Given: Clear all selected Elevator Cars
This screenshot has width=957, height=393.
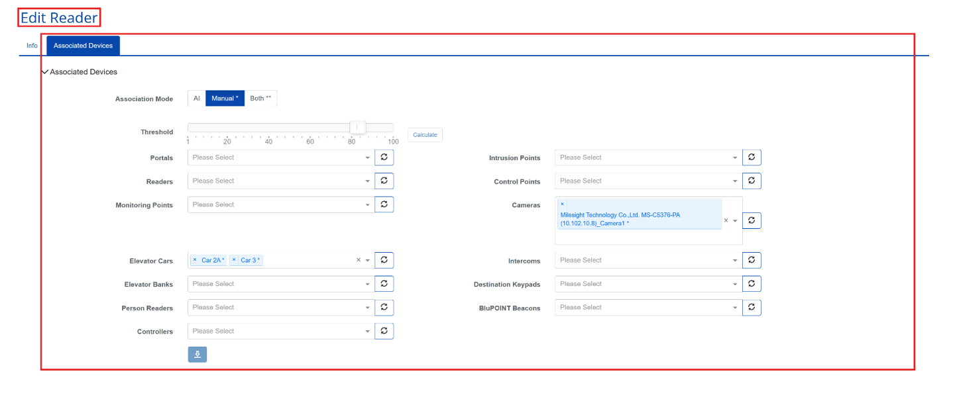Looking at the screenshot, I should [x=358, y=260].
